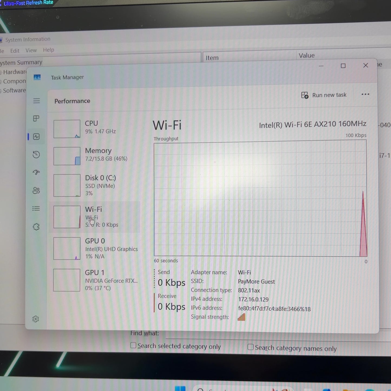The image size is (391, 391).
Task: Open the Startup apps page icon
Action: click(36, 172)
